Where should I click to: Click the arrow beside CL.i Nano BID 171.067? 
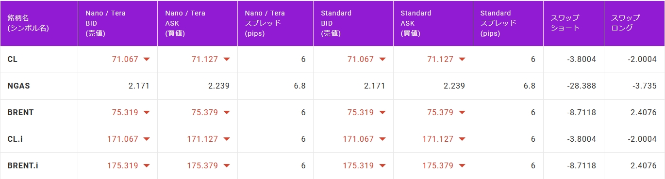click(x=147, y=139)
